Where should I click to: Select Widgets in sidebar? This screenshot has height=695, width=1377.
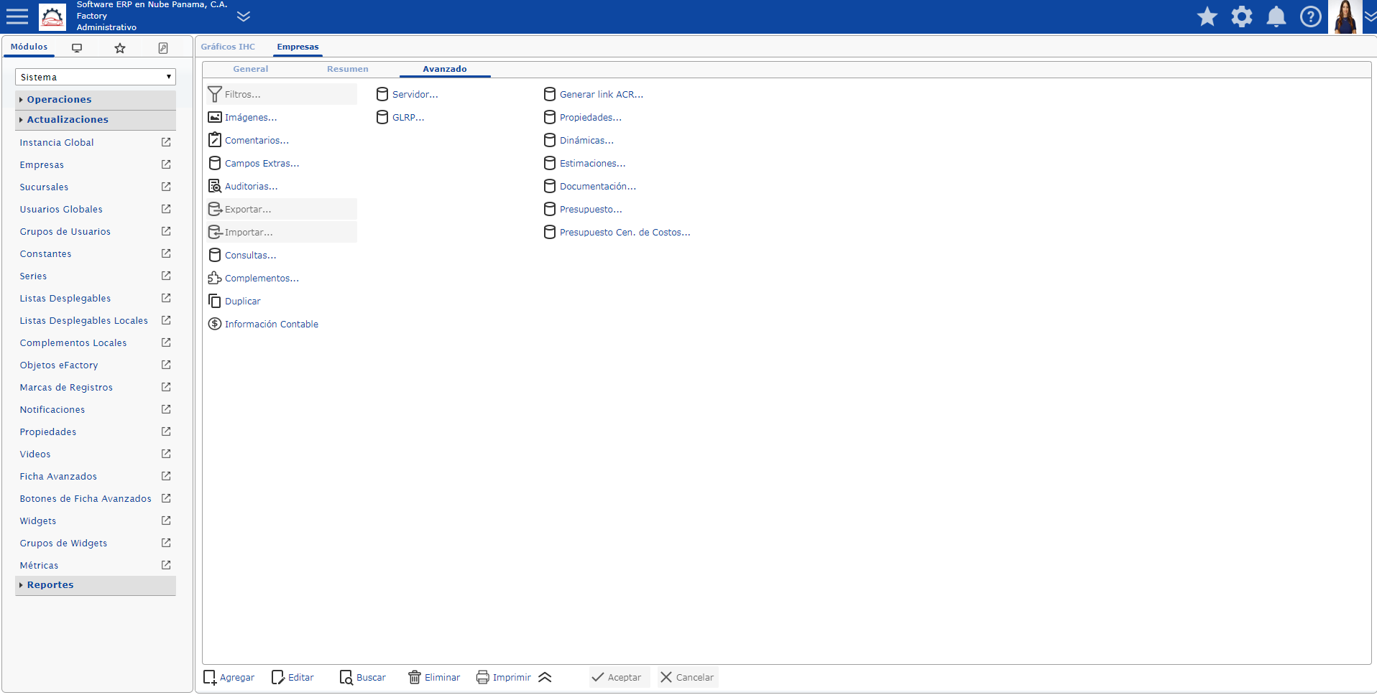(38, 521)
